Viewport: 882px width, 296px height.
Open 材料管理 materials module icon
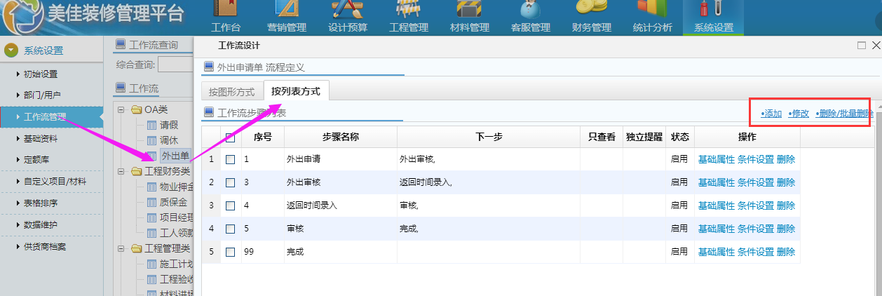tap(469, 10)
